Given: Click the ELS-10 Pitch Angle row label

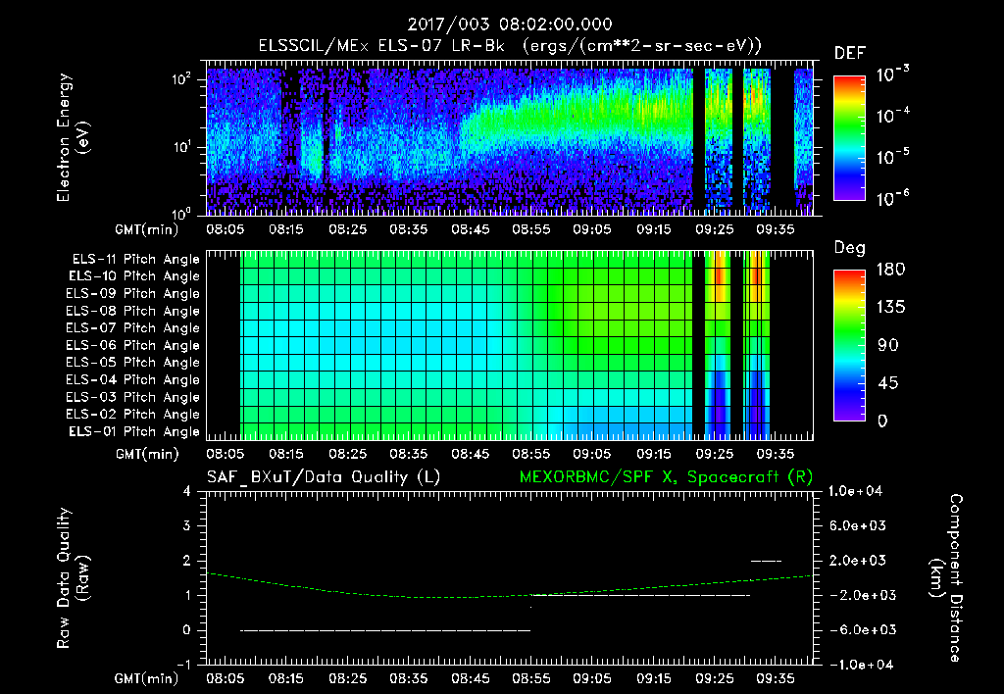Looking at the screenshot, I should click(x=134, y=276).
